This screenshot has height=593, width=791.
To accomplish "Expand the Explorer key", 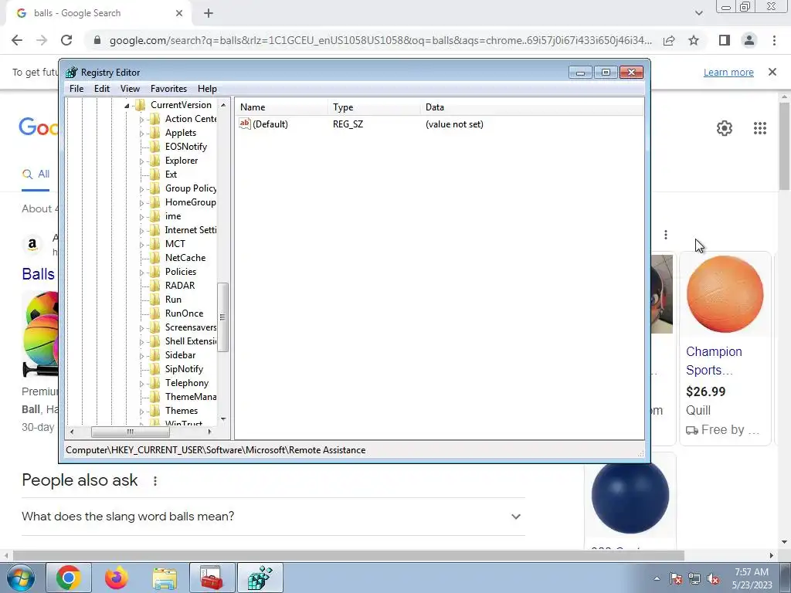I will coord(142,161).
